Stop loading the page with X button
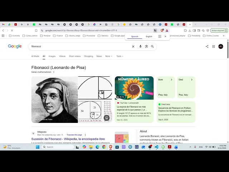 coord(12,30)
